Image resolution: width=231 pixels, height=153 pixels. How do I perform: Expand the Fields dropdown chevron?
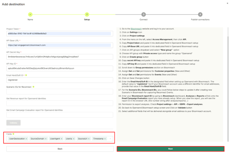(x=110, y=139)
